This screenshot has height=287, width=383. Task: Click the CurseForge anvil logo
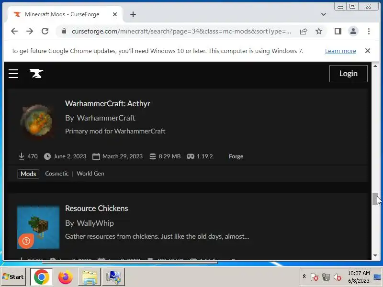[36, 74]
